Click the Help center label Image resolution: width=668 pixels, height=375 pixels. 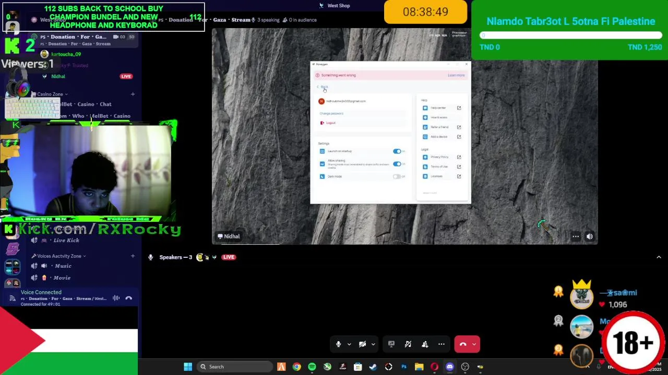pyautogui.click(x=438, y=108)
